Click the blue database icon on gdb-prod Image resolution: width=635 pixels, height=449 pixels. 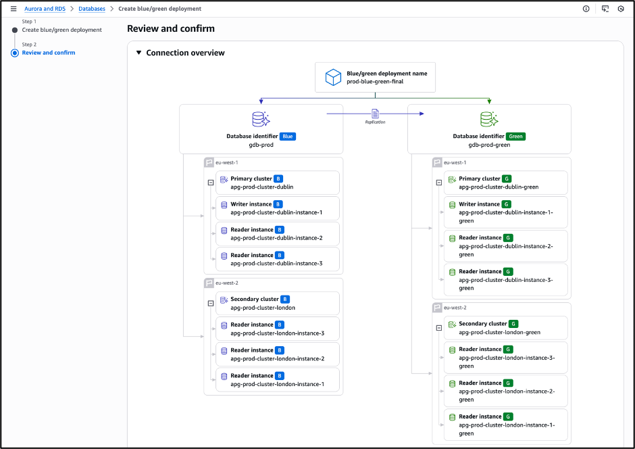coord(261,119)
